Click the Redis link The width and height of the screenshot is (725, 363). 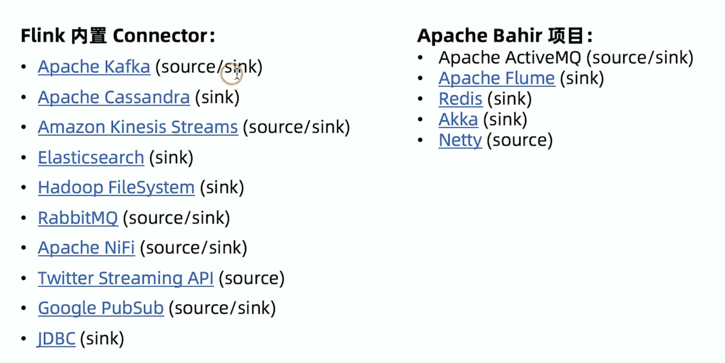tap(460, 99)
